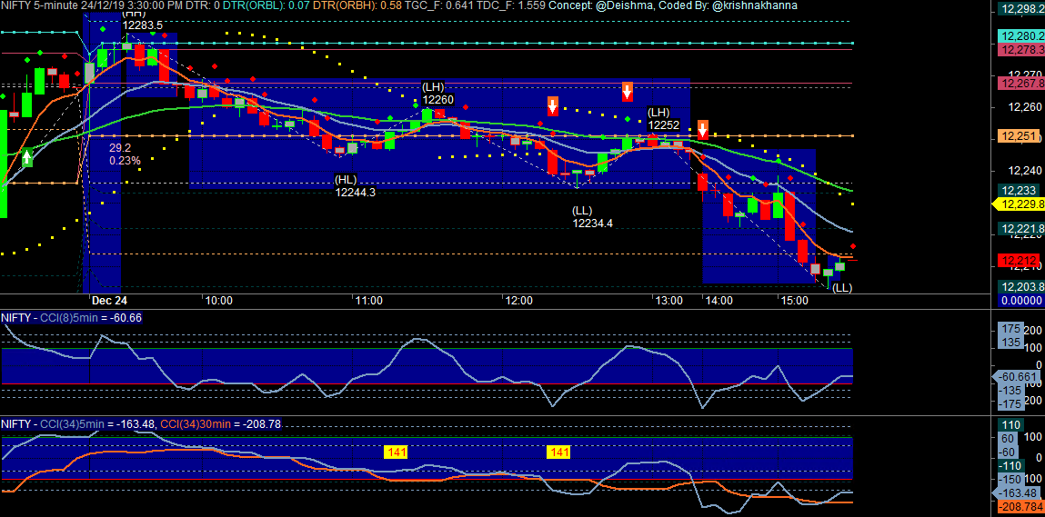The image size is (1045, 517).
Task: Click the positive 135 level tag
Action: point(1011,342)
